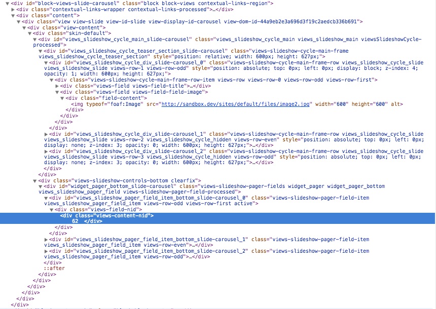The height and width of the screenshot is (309, 436).
Task: Expand the contextual-links-wrapper div
Action: (x=13, y=9)
